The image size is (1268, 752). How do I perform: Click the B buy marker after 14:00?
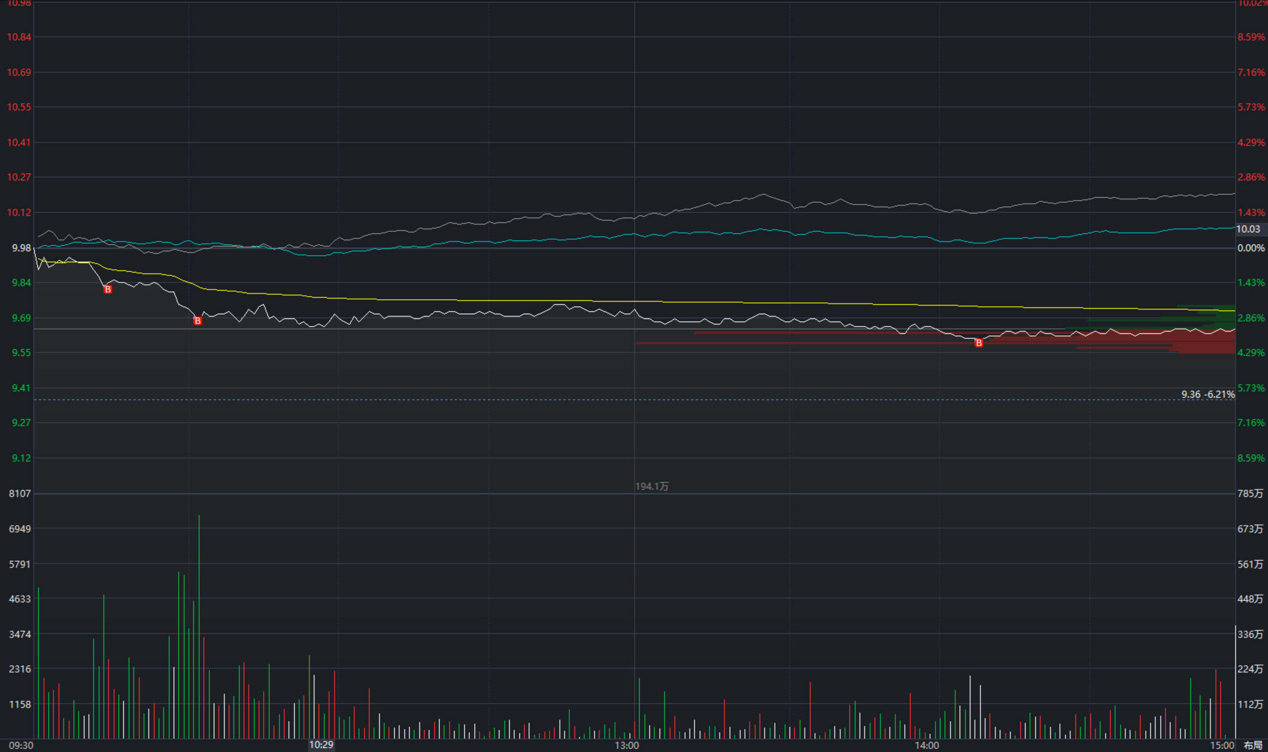pyautogui.click(x=979, y=343)
